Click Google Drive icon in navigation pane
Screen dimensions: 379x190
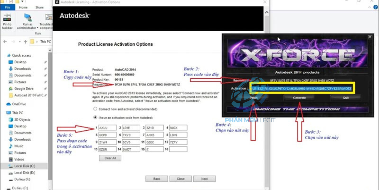point(11,89)
